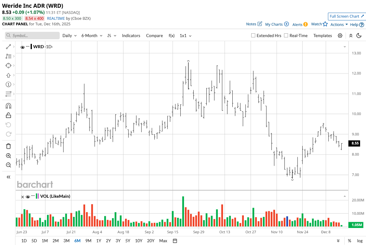Open the f(x) expressions menu
The height and width of the screenshot is (245, 366).
tap(172, 36)
